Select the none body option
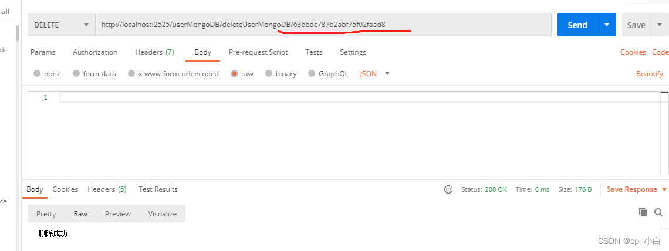 click(47, 74)
